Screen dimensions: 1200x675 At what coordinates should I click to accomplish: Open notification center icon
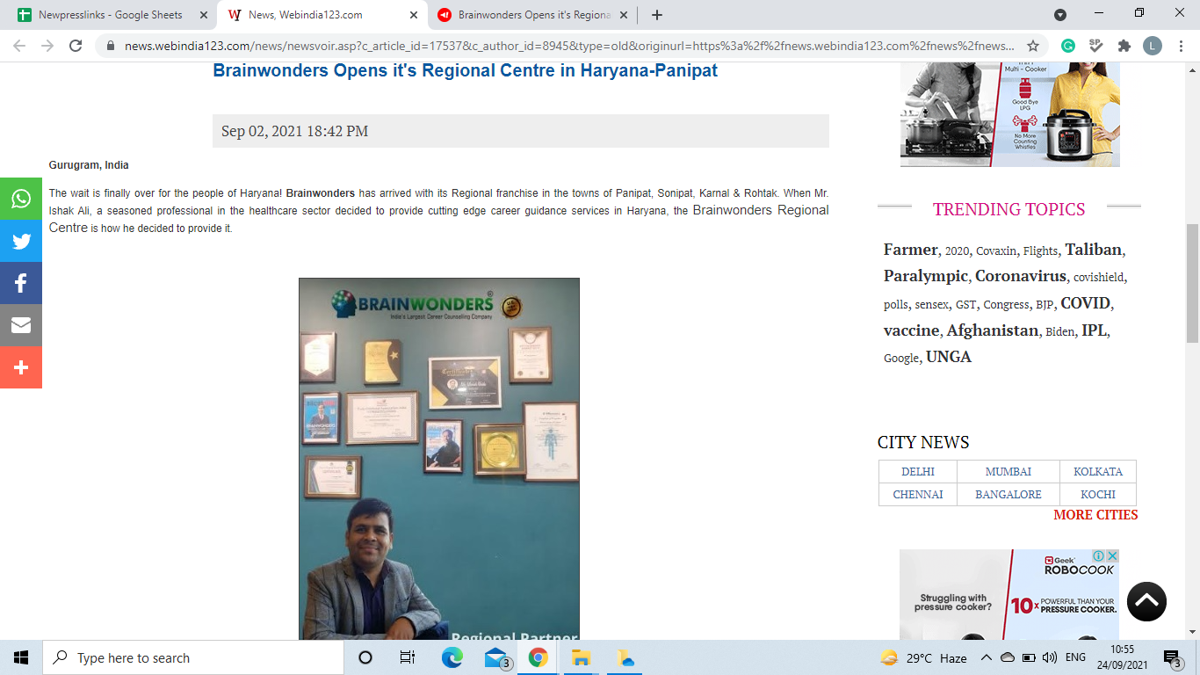1172,657
